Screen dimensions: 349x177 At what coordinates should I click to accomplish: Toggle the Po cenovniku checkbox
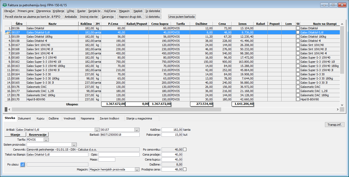[185, 150]
